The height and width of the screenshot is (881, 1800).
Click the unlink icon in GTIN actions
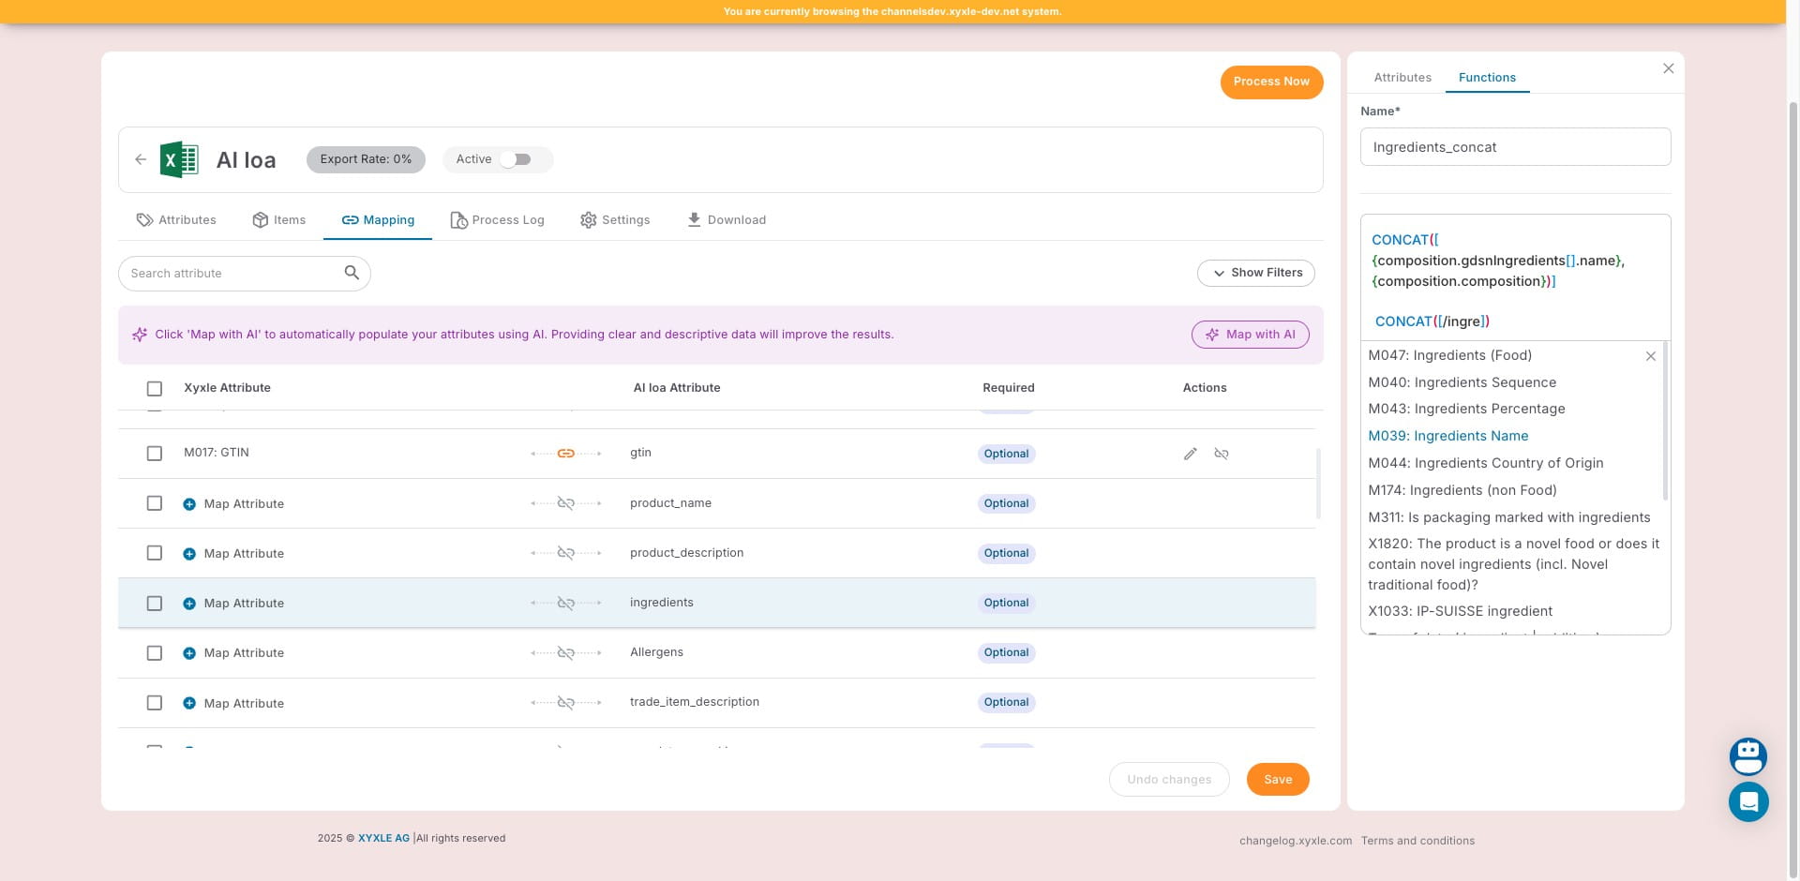pos(1221,454)
